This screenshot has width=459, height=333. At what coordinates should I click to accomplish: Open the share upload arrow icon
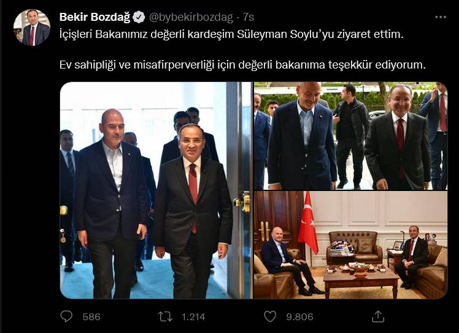[378, 316]
